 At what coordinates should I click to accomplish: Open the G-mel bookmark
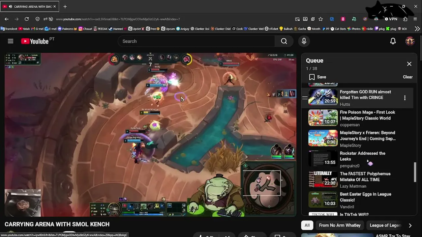point(37,29)
